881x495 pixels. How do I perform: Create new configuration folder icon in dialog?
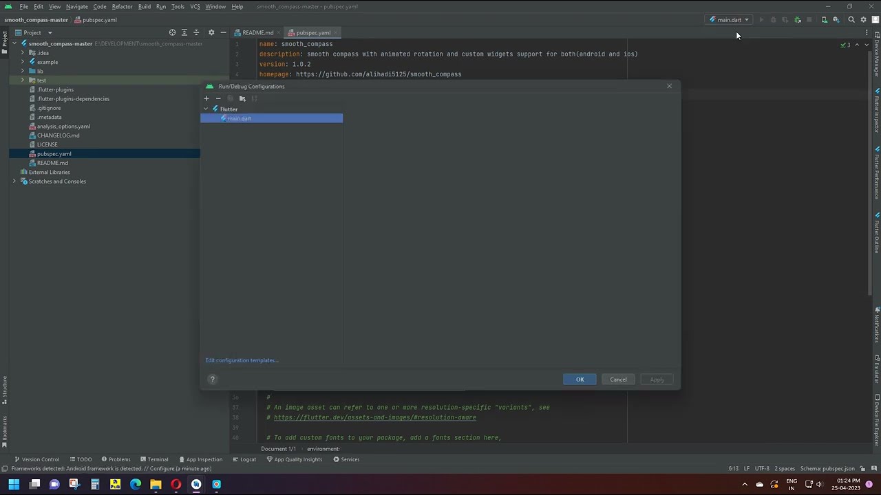[x=242, y=98]
